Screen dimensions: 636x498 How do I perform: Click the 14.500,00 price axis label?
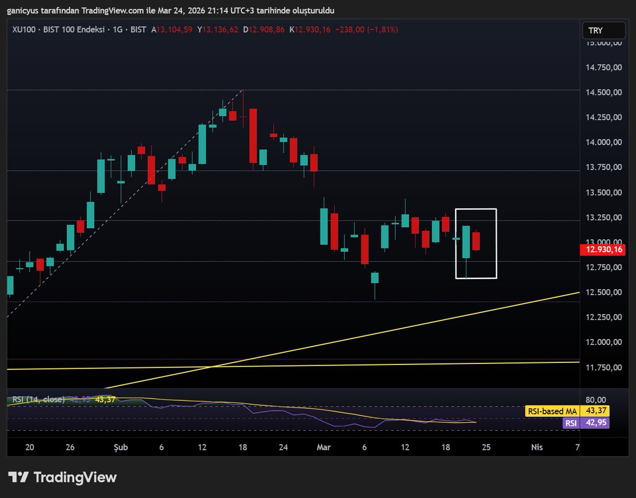point(603,92)
